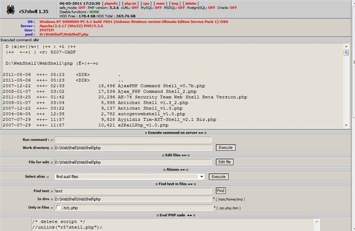Click the r57shell spider logo
Screen dimensions: 355x231
pyautogui.click(x=10, y=10)
